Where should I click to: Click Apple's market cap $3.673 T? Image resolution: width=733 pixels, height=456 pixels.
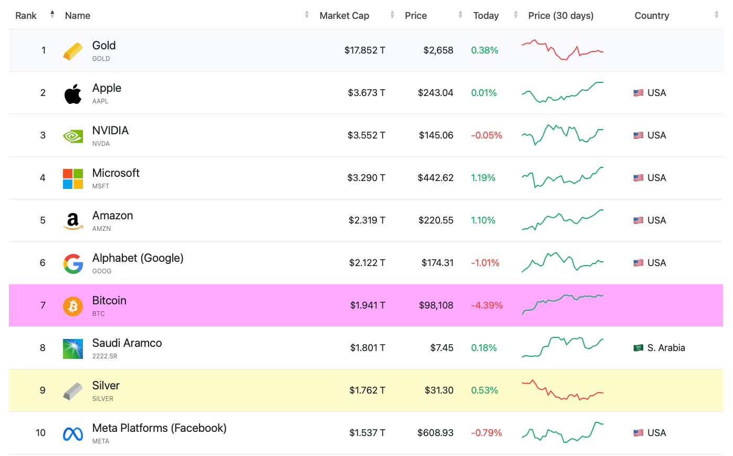pyautogui.click(x=366, y=93)
